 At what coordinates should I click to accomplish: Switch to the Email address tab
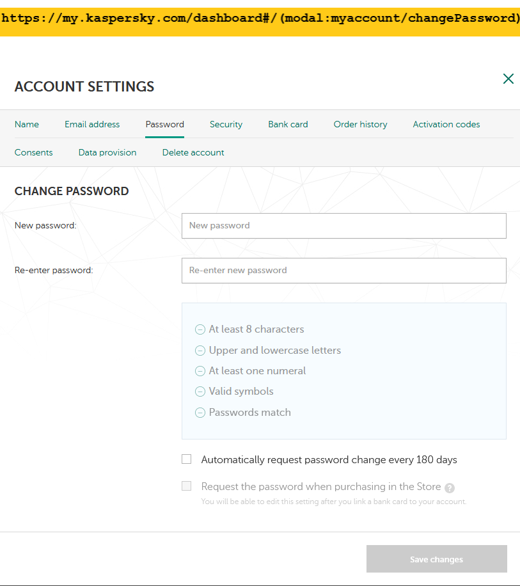click(92, 124)
